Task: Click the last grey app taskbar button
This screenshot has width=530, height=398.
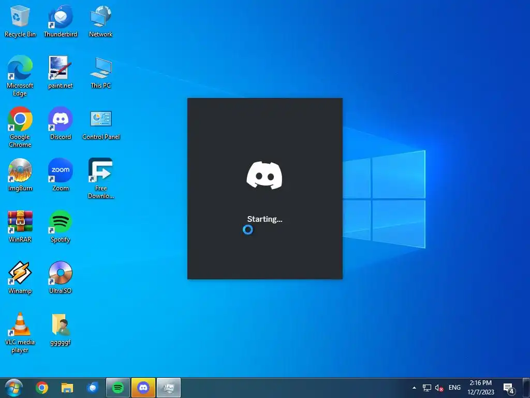Action: (x=169, y=388)
